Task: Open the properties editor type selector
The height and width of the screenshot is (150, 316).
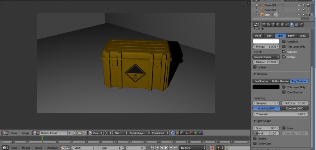Action: coord(256,25)
